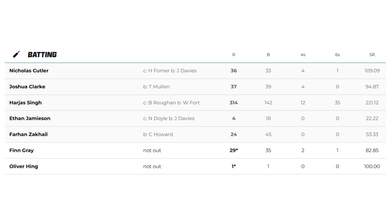Go to Farhan Zakhail's profile
The width and height of the screenshot is (386, 217).
pyautogui.click(x=28, y=134)
